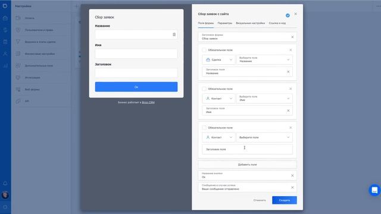This screenshot has height=214, width=381.
Task: Click the settings gear icon at sidebar bottom
Action: point(5,207)
